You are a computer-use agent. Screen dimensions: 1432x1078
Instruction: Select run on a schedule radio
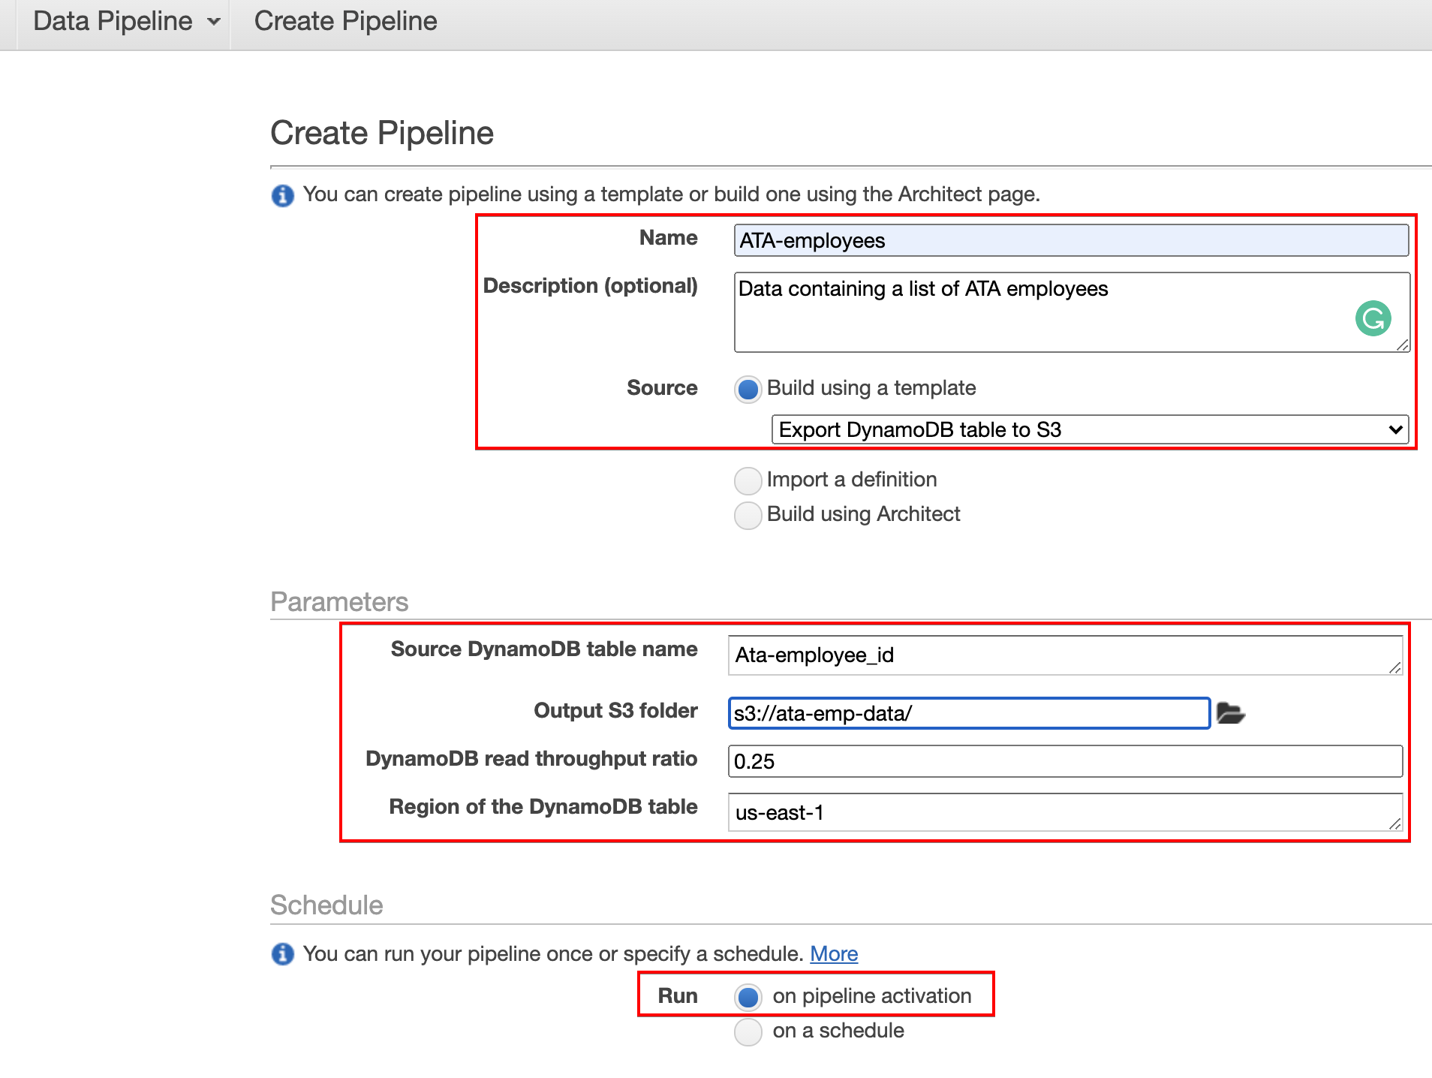point(748,1031)
